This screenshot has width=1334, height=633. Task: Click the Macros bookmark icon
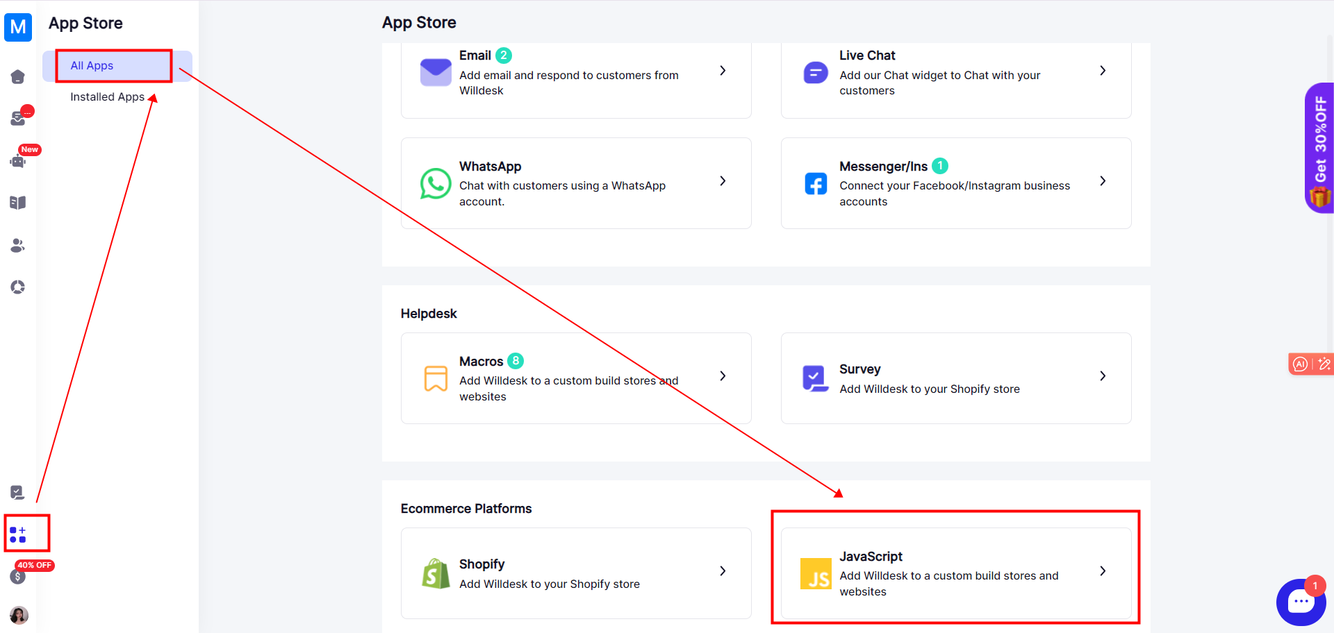pos(436,378)
